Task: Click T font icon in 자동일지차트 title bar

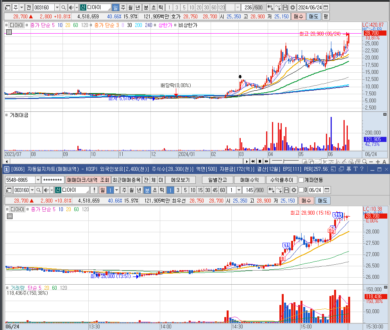Action: pyautogui.click(x=356, y=169)
